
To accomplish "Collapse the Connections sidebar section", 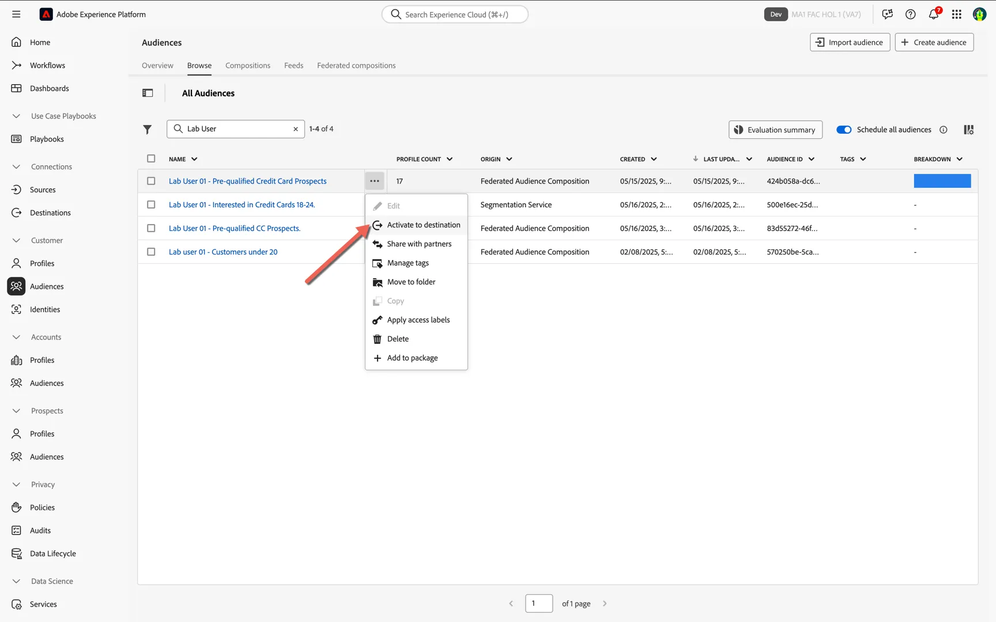I will point(16,166).
